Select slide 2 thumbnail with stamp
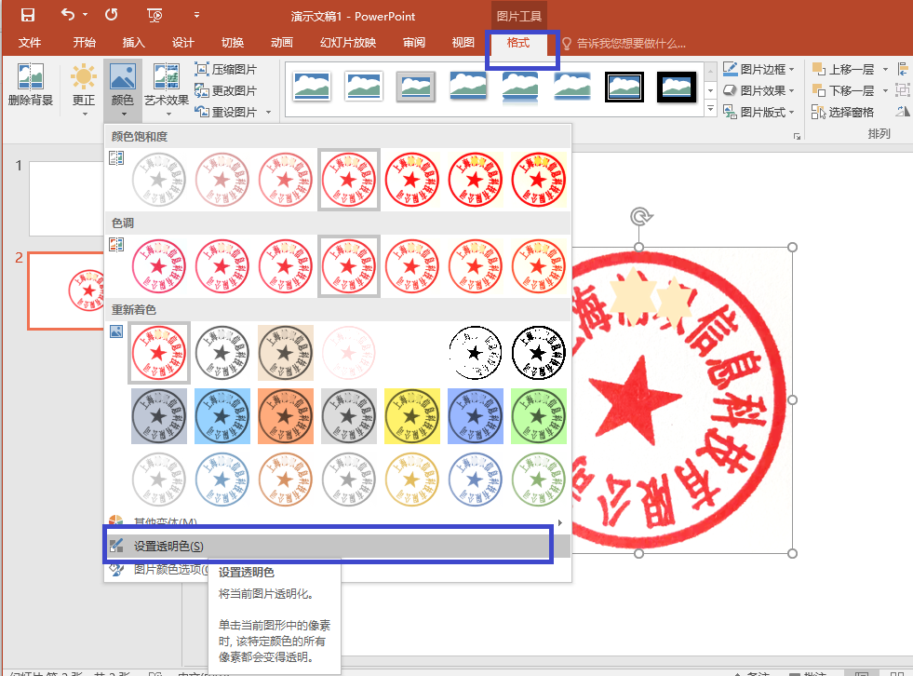 tap(66, 291)
